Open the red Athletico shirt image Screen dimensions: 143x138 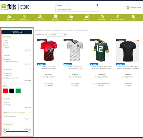click(49, 51)
